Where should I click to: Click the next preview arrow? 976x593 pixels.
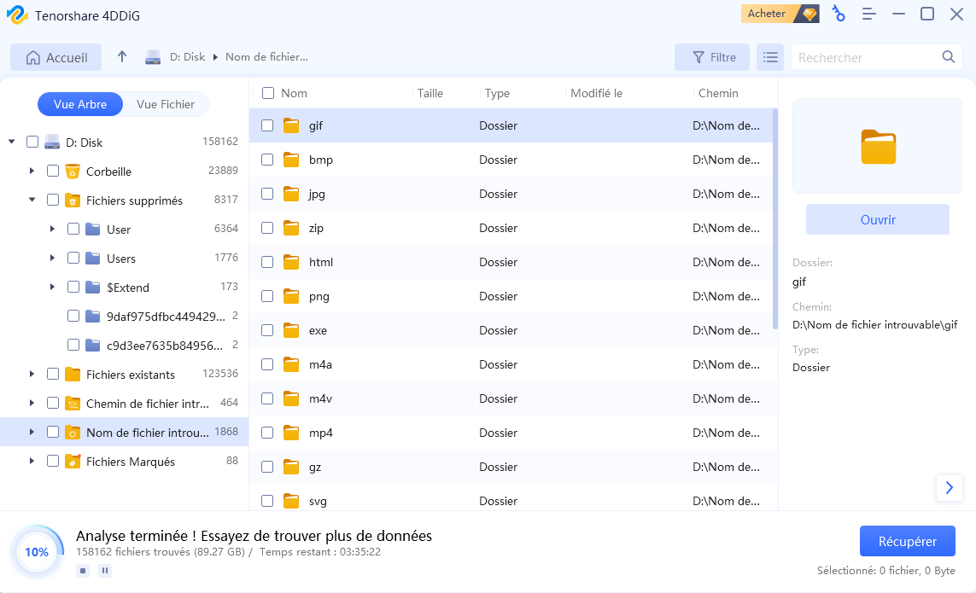coord(950,488)
